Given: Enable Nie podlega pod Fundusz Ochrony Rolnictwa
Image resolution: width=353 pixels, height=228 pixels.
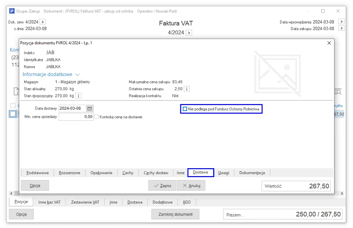Looking at the screenshot, I should [185, 109].
